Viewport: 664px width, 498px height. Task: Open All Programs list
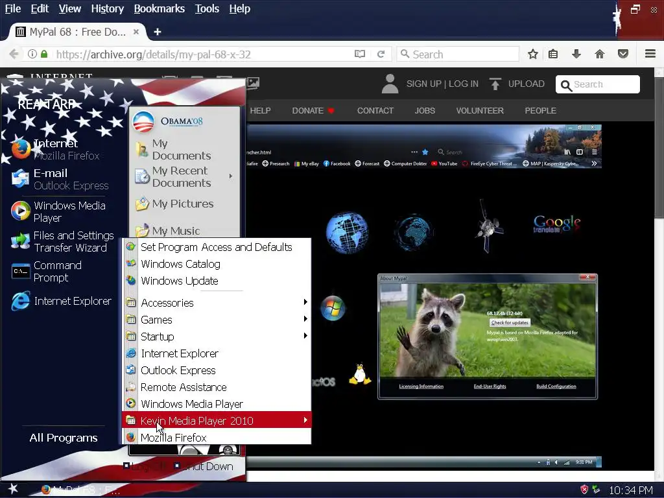[x=64, y=438]
